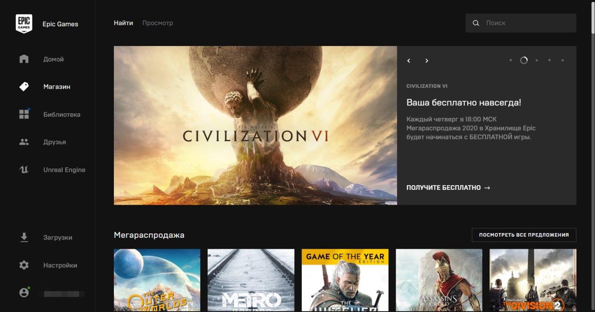
Task: Go to previous carousel slide arrow
Action: tap(409, 61)
